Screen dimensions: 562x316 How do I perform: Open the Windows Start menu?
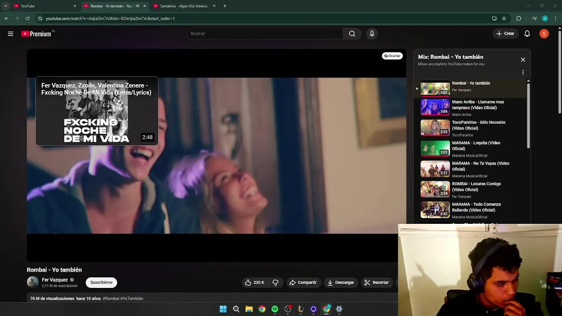(x=223, y=309)
